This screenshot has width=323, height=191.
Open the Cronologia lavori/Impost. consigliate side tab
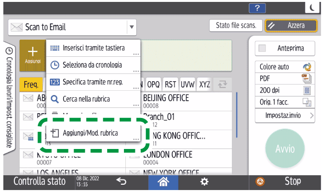10,98
